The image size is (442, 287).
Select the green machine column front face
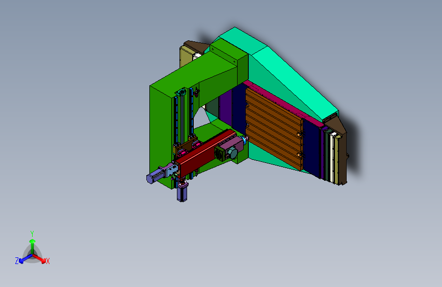[161, 136]
